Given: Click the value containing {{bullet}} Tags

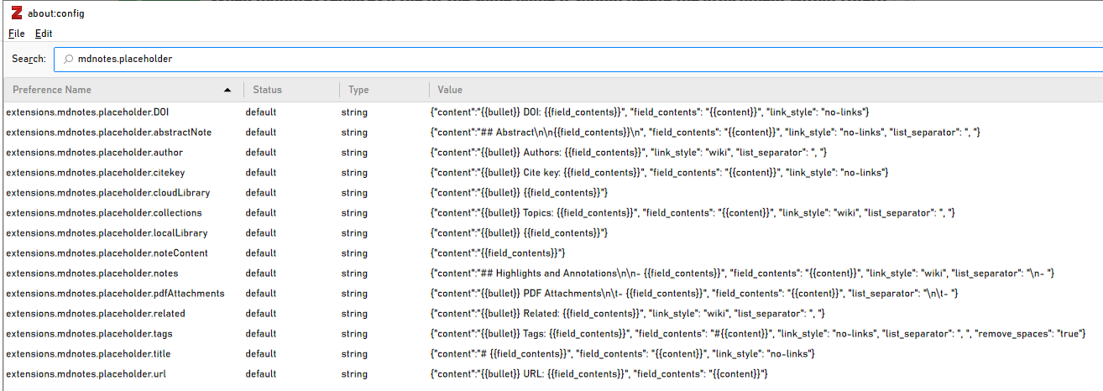Looking at the screenshot, I should point(759,333).
